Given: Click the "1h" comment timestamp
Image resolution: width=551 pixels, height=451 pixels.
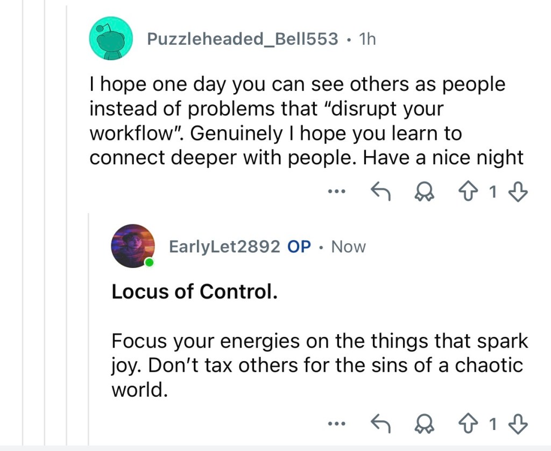Looking at the screenshot, I should coord(367,39).
